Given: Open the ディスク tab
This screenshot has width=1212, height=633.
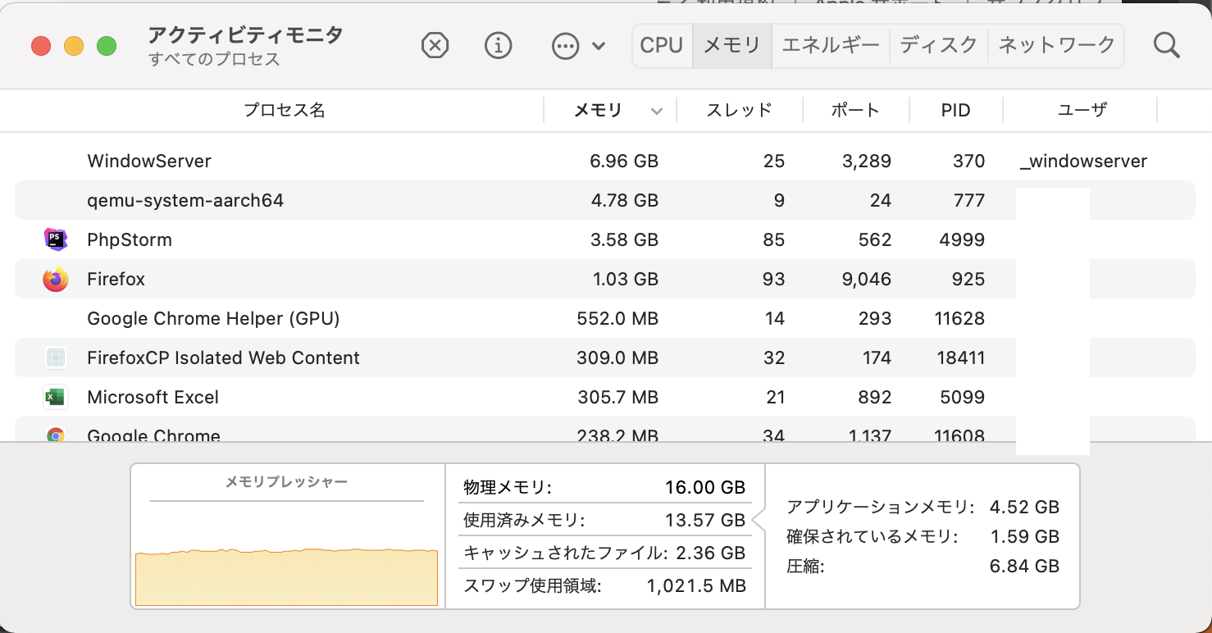Looking at the screenshot, I should click(938, 45).
